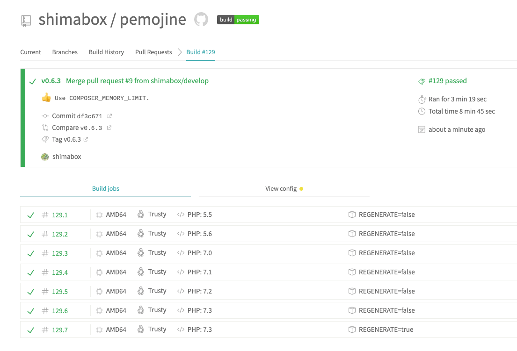Click the repository book icon beside shimabox

pyautogui.click(x=26, y=20)
